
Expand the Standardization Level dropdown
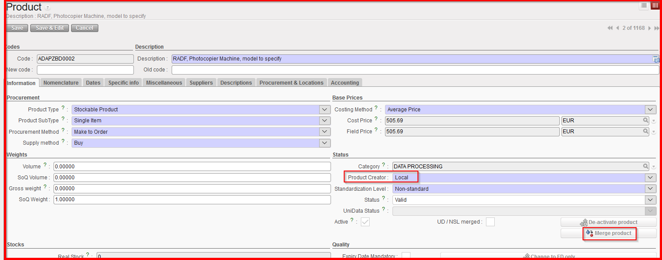[650, 189]
